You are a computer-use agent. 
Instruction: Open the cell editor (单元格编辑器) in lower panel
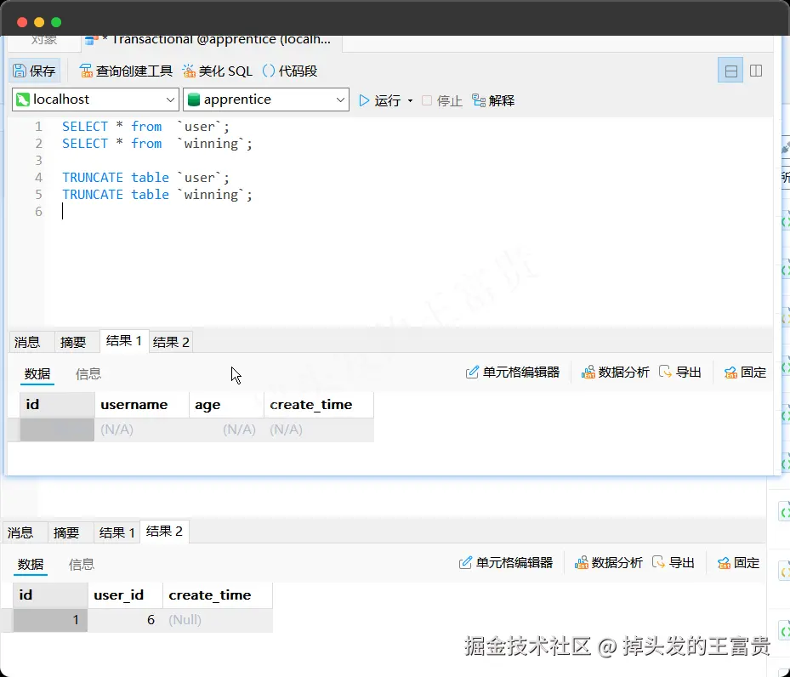(506, 563)
